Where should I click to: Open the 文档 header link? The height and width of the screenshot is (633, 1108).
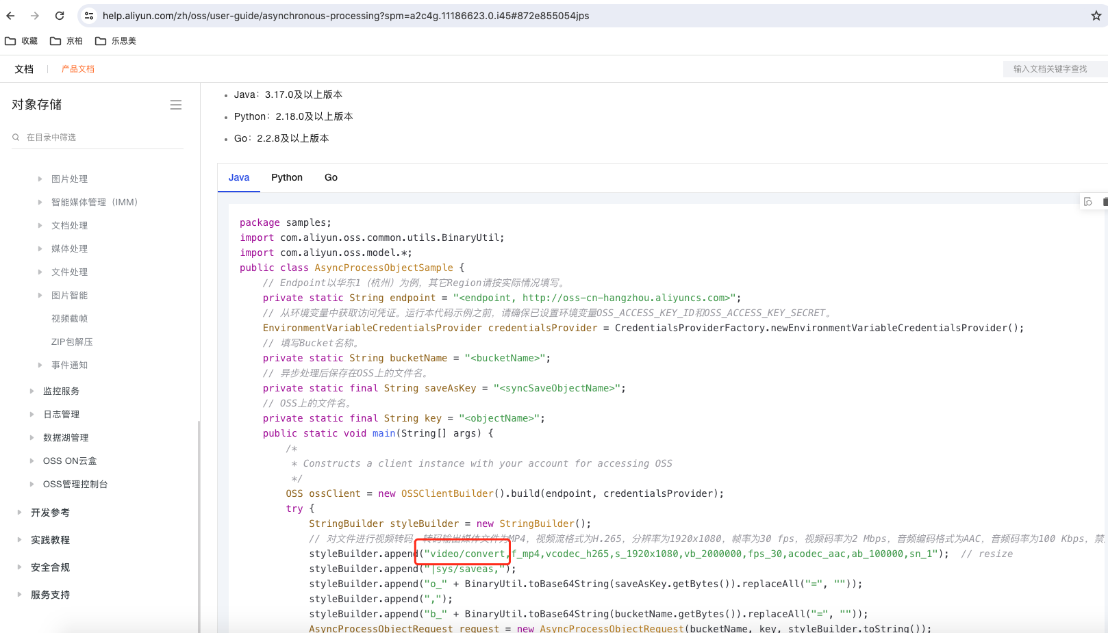(x=24, y=69)
